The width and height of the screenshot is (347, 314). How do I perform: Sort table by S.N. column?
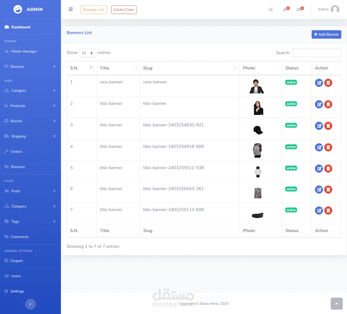pos(81,68)
